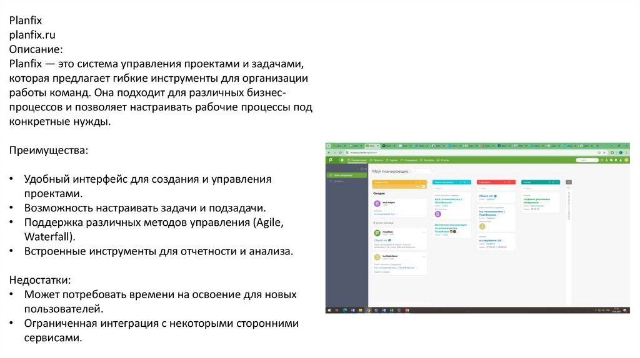Screen dimensions: 640x358
Task: Click the cyan planner column header
Action: coord(451,182)
